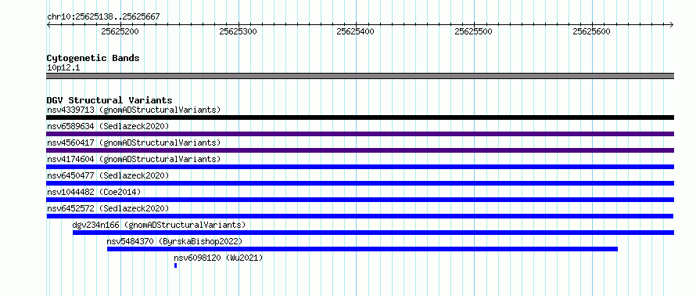
Task: Open variant label nsv4339713
Action: (x=134, y=110)
